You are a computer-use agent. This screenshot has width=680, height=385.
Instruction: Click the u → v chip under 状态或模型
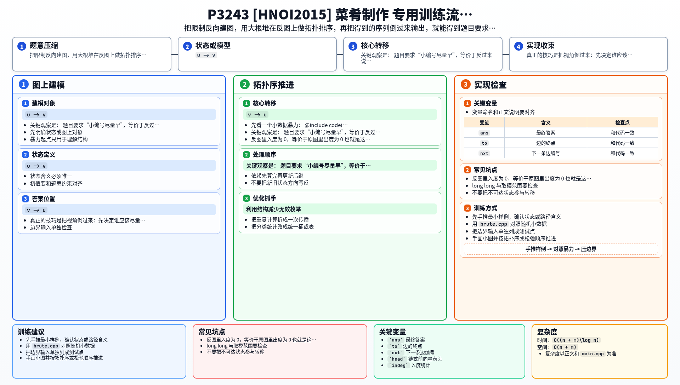206,55
